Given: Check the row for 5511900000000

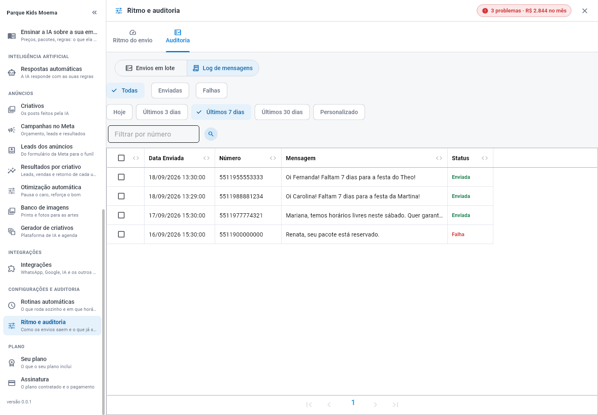Looking at the screenshot, I should [121, 234].
